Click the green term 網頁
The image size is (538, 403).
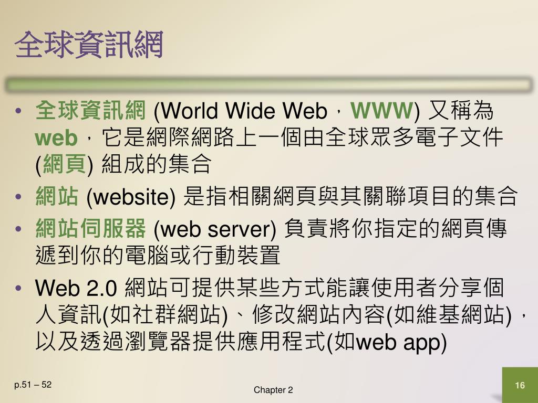coord(64,164)
